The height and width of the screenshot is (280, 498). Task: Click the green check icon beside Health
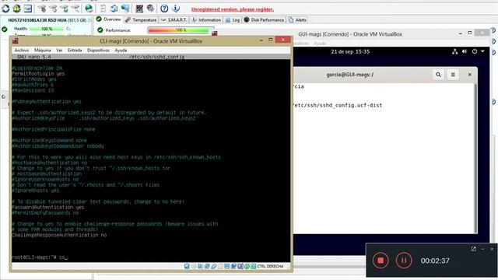tap(5, 30)
